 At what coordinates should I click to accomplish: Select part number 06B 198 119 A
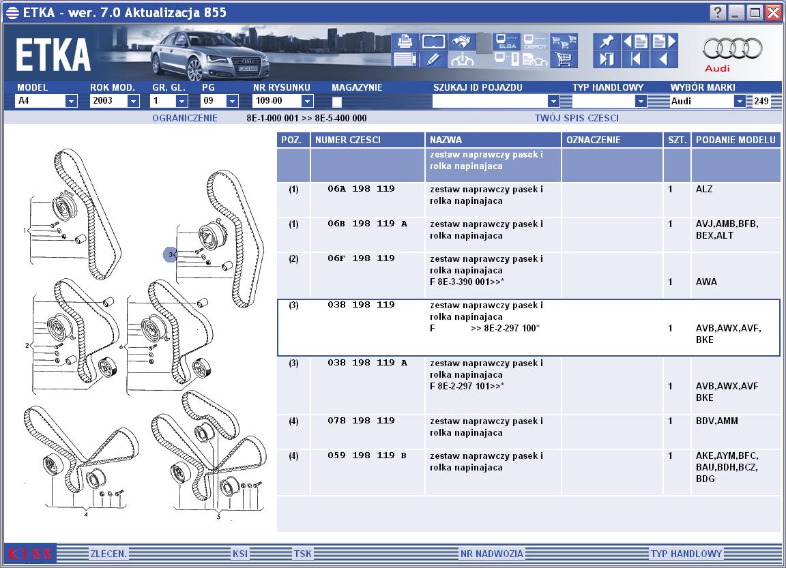(367, 224)
